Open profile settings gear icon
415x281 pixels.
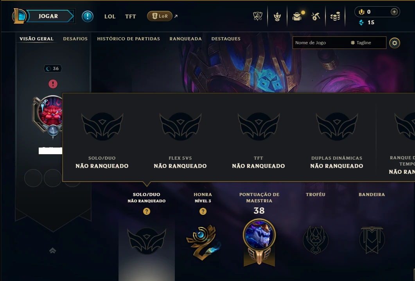[x=394, y=43]
